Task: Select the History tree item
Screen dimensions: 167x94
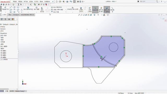Action: pos(3,27)
